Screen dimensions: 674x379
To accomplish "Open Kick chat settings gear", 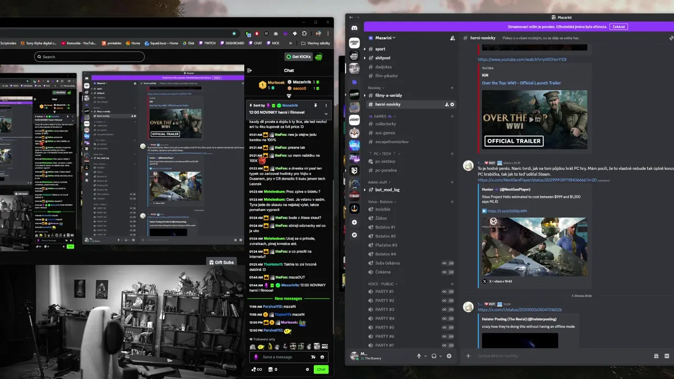I will [308, 370].
